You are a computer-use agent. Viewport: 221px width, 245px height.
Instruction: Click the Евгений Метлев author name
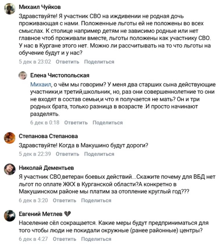tap(40, 214)
